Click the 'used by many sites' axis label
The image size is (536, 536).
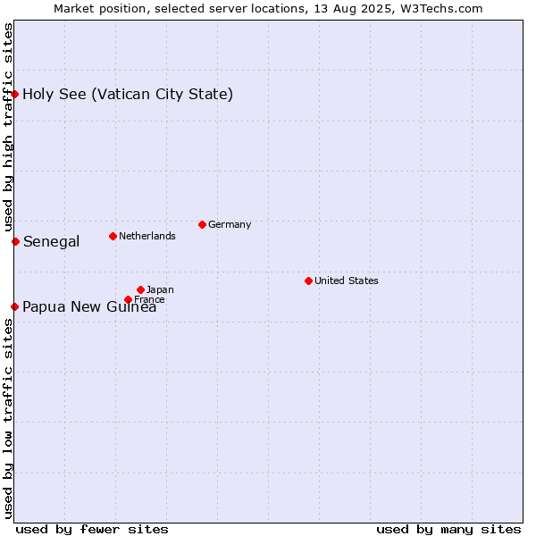448,530
